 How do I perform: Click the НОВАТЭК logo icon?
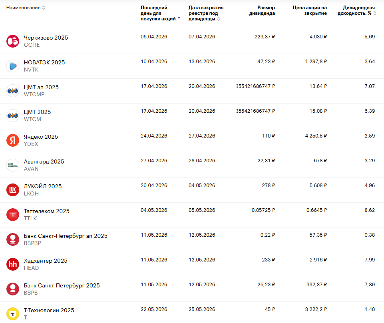[x=13, y=66]
